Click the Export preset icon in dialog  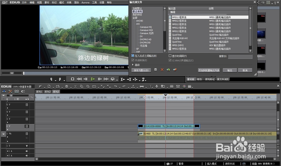tap(175, 70)
